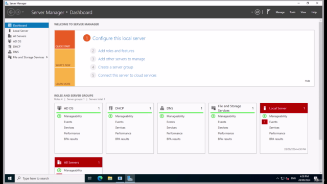Click DNS Manageability green status icon

coord(162,116)
